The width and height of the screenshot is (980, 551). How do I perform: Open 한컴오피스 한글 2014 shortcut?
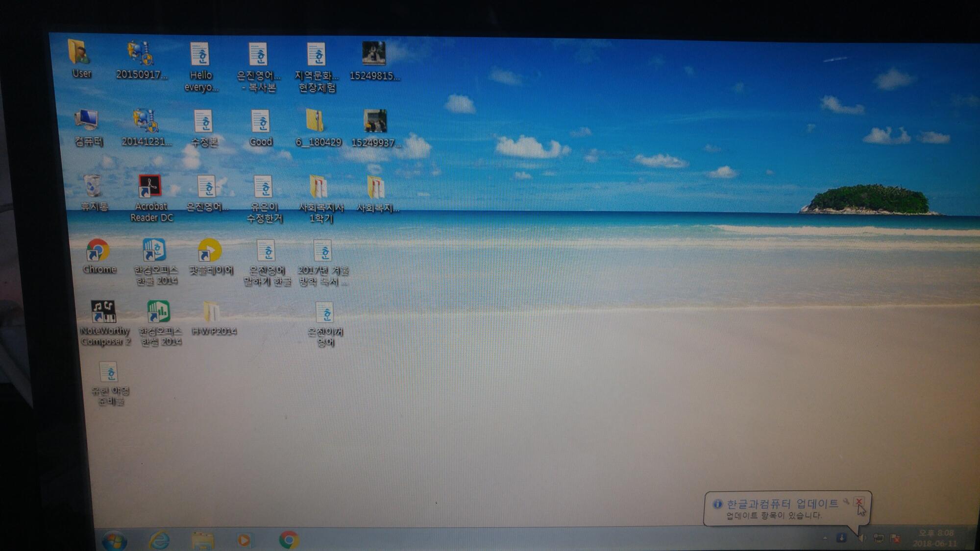(154, 251)
